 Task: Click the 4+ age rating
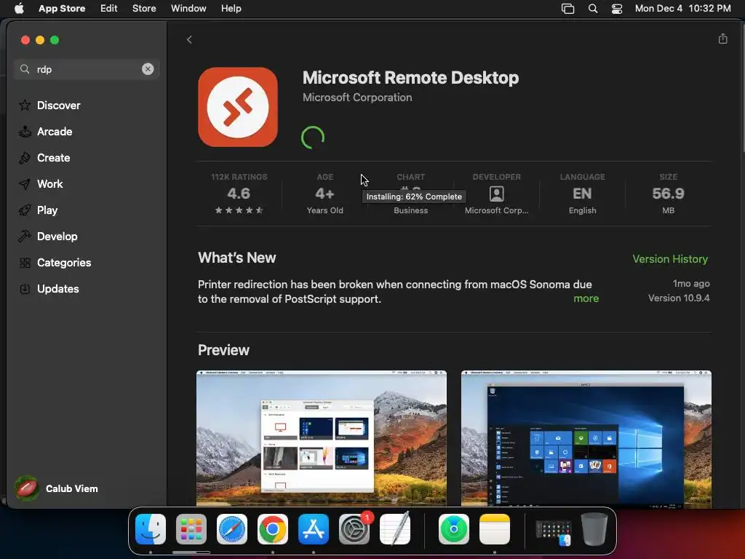pyautogui.click(x=325, y=194)
